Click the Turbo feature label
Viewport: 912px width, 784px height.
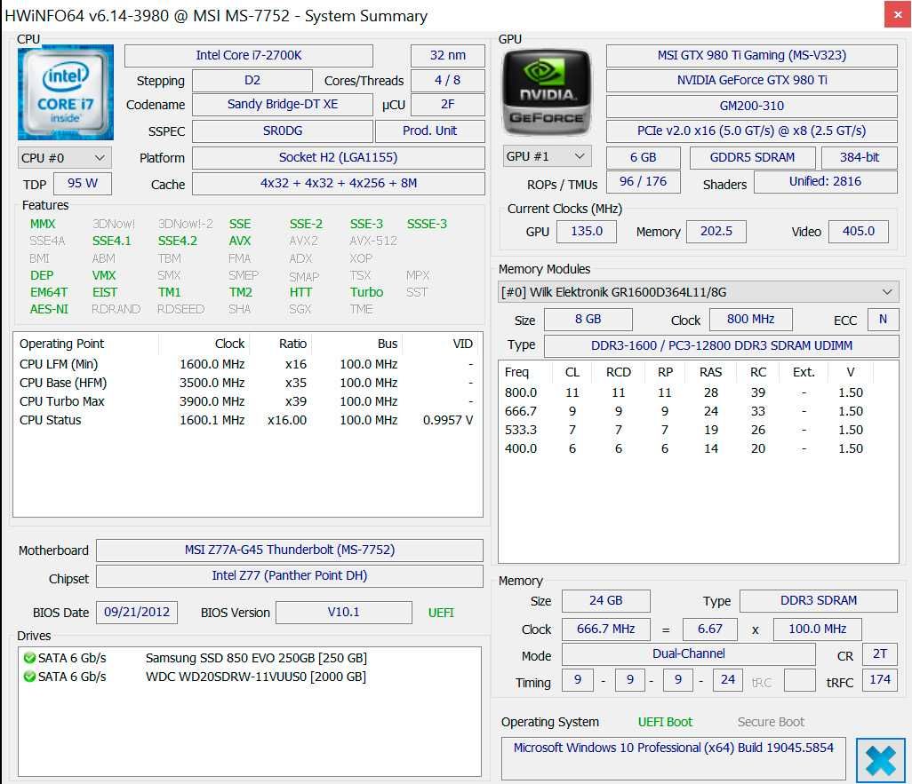(366, 292)
